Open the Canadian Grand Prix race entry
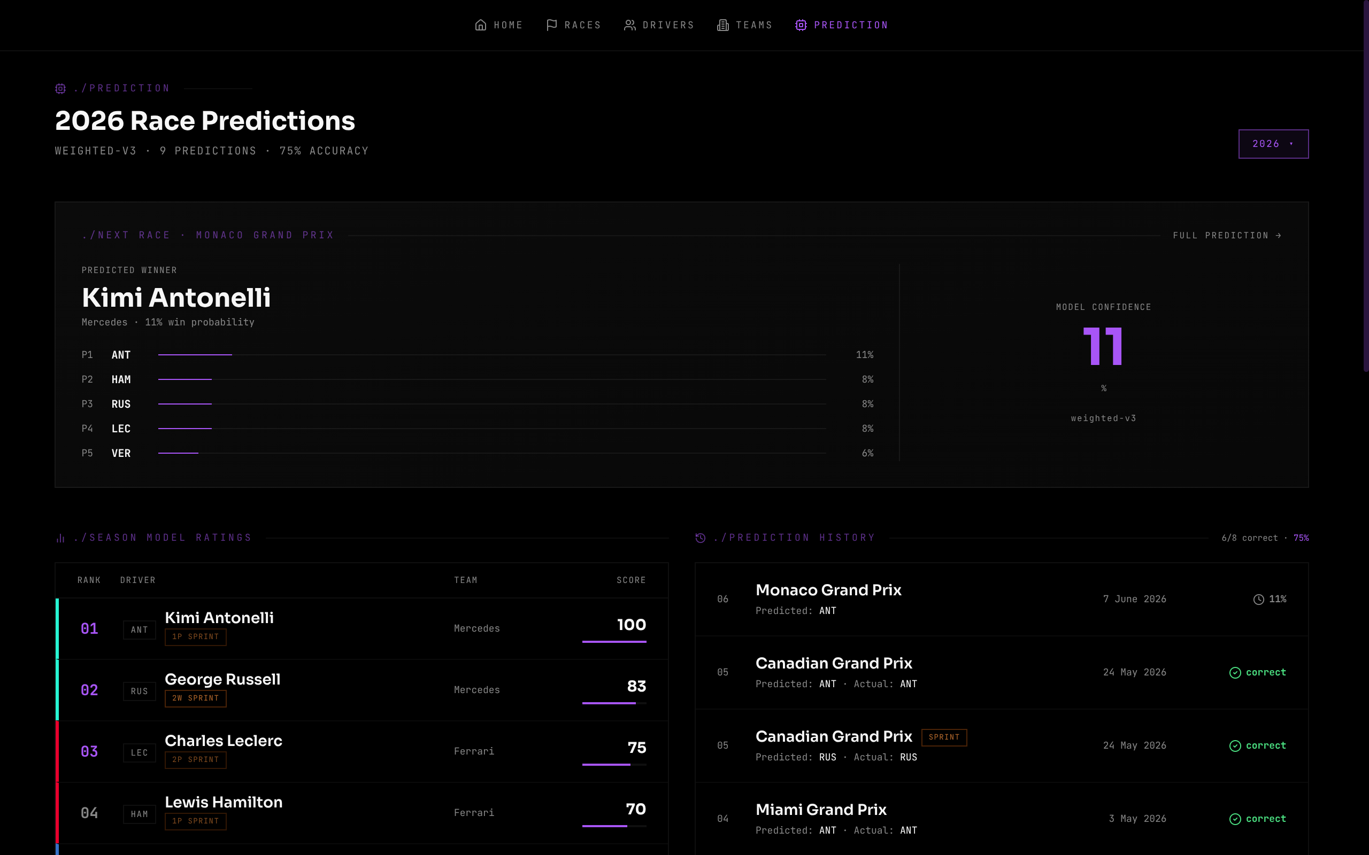Viewport: 1369px width, 855px height. pos(1001,672)
